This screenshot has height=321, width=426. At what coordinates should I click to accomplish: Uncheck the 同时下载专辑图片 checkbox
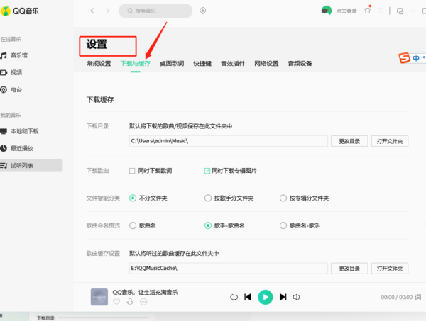207,171
